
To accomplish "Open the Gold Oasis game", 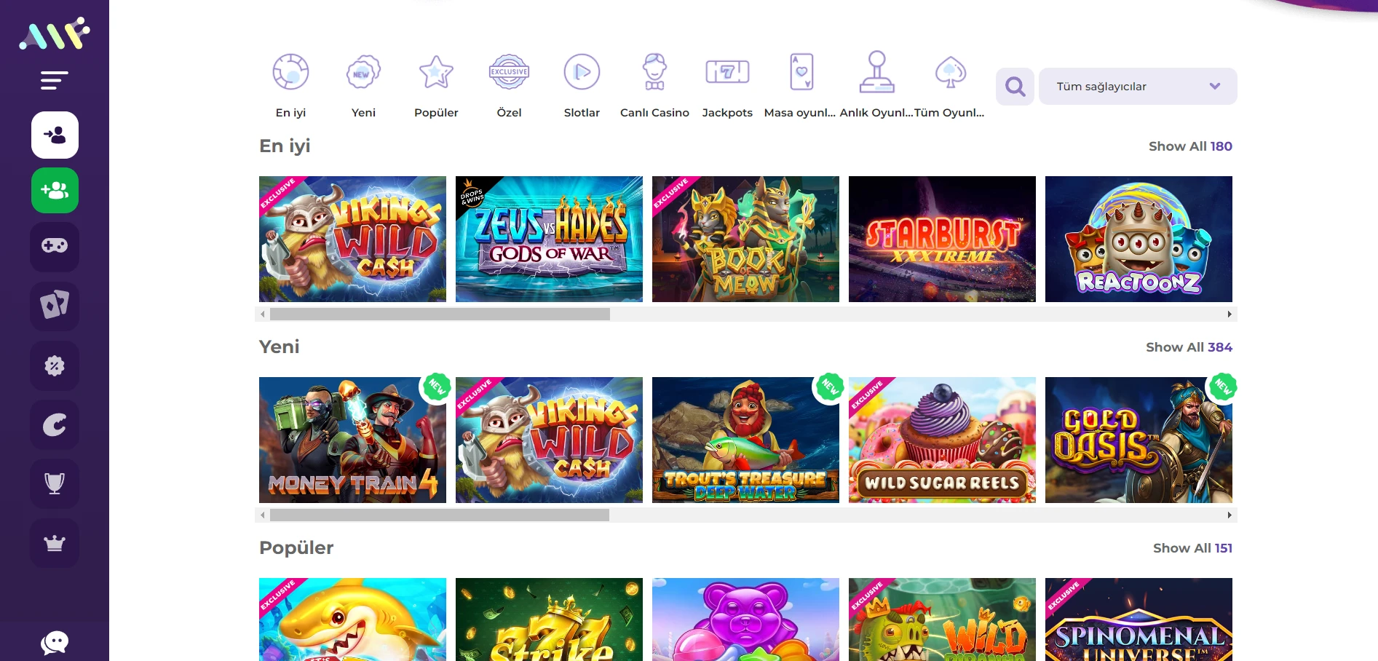I will [x=1139, y=440].
